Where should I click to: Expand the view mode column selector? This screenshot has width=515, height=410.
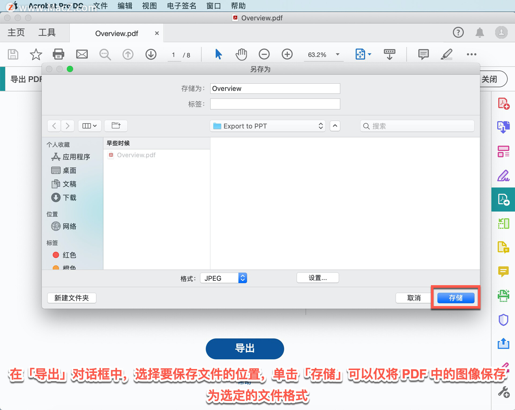pyautogui.click(x=90, y=126)
